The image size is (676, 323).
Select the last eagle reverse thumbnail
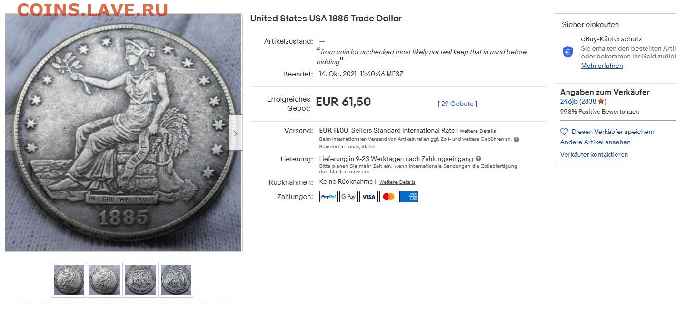[x=176, y=280]
